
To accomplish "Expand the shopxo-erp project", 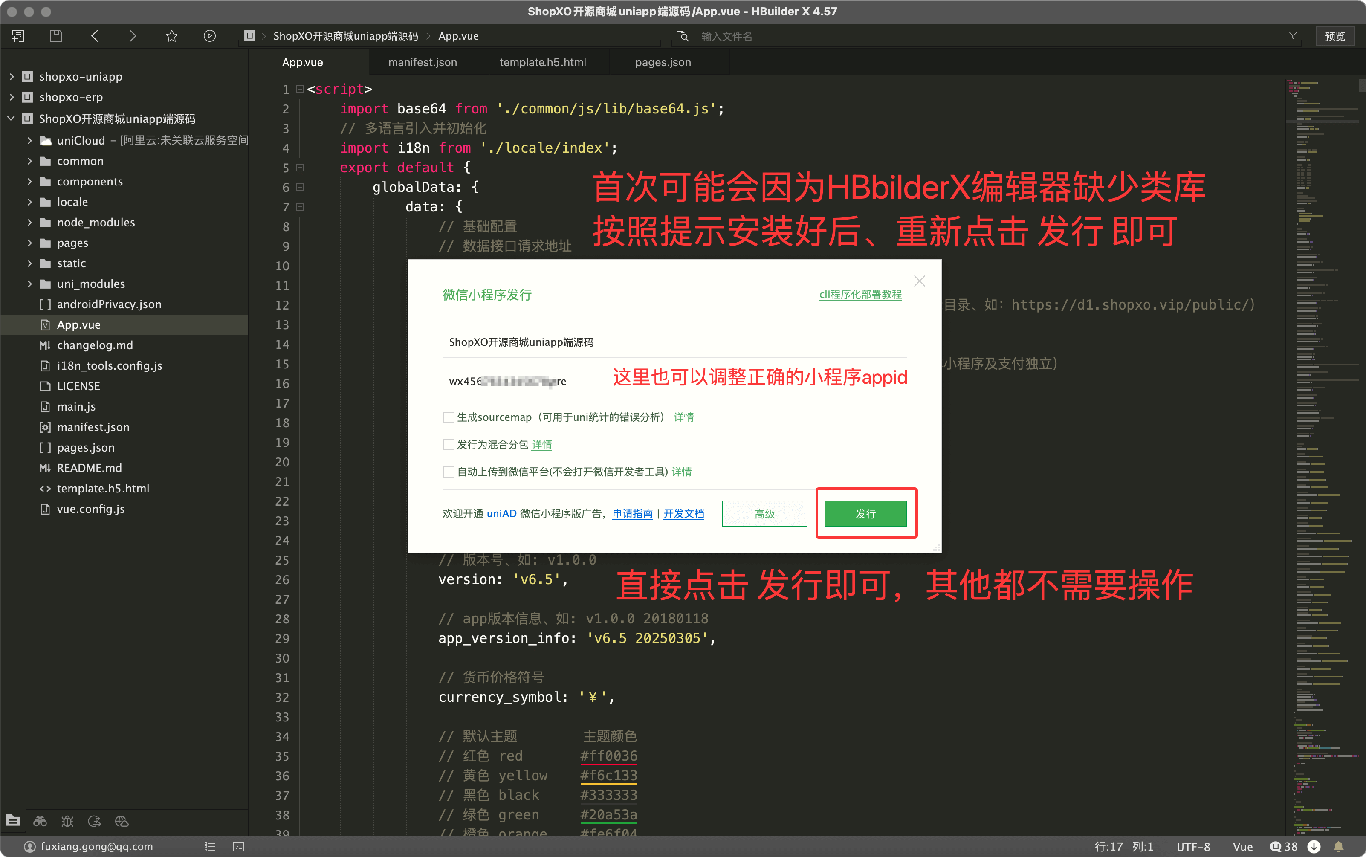I will click(x=12, y=97).
